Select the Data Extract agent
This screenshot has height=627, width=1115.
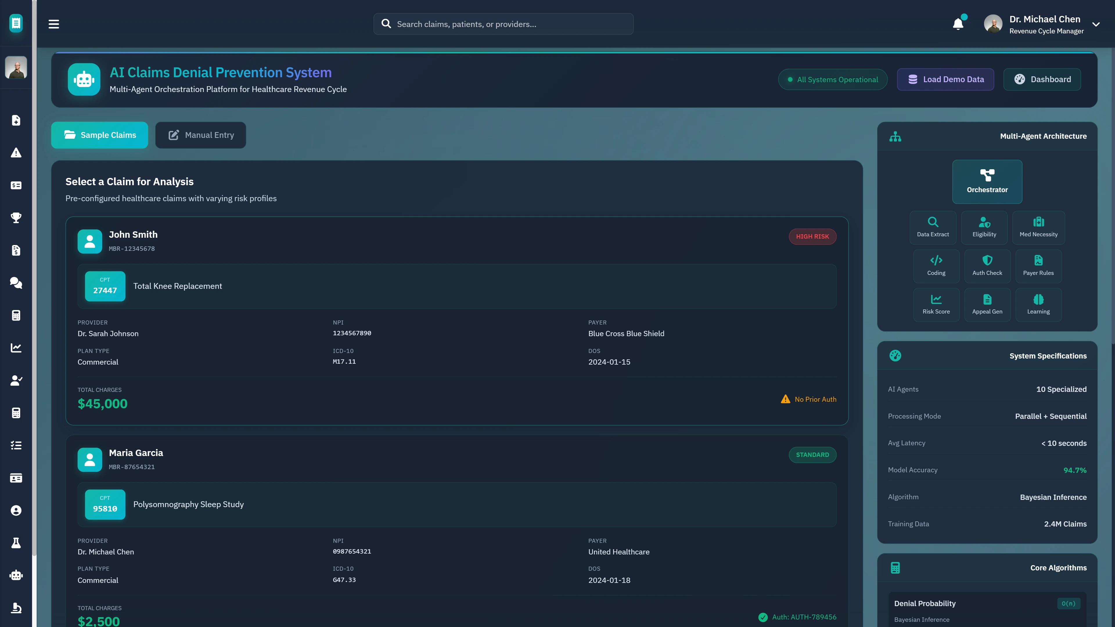933,227
